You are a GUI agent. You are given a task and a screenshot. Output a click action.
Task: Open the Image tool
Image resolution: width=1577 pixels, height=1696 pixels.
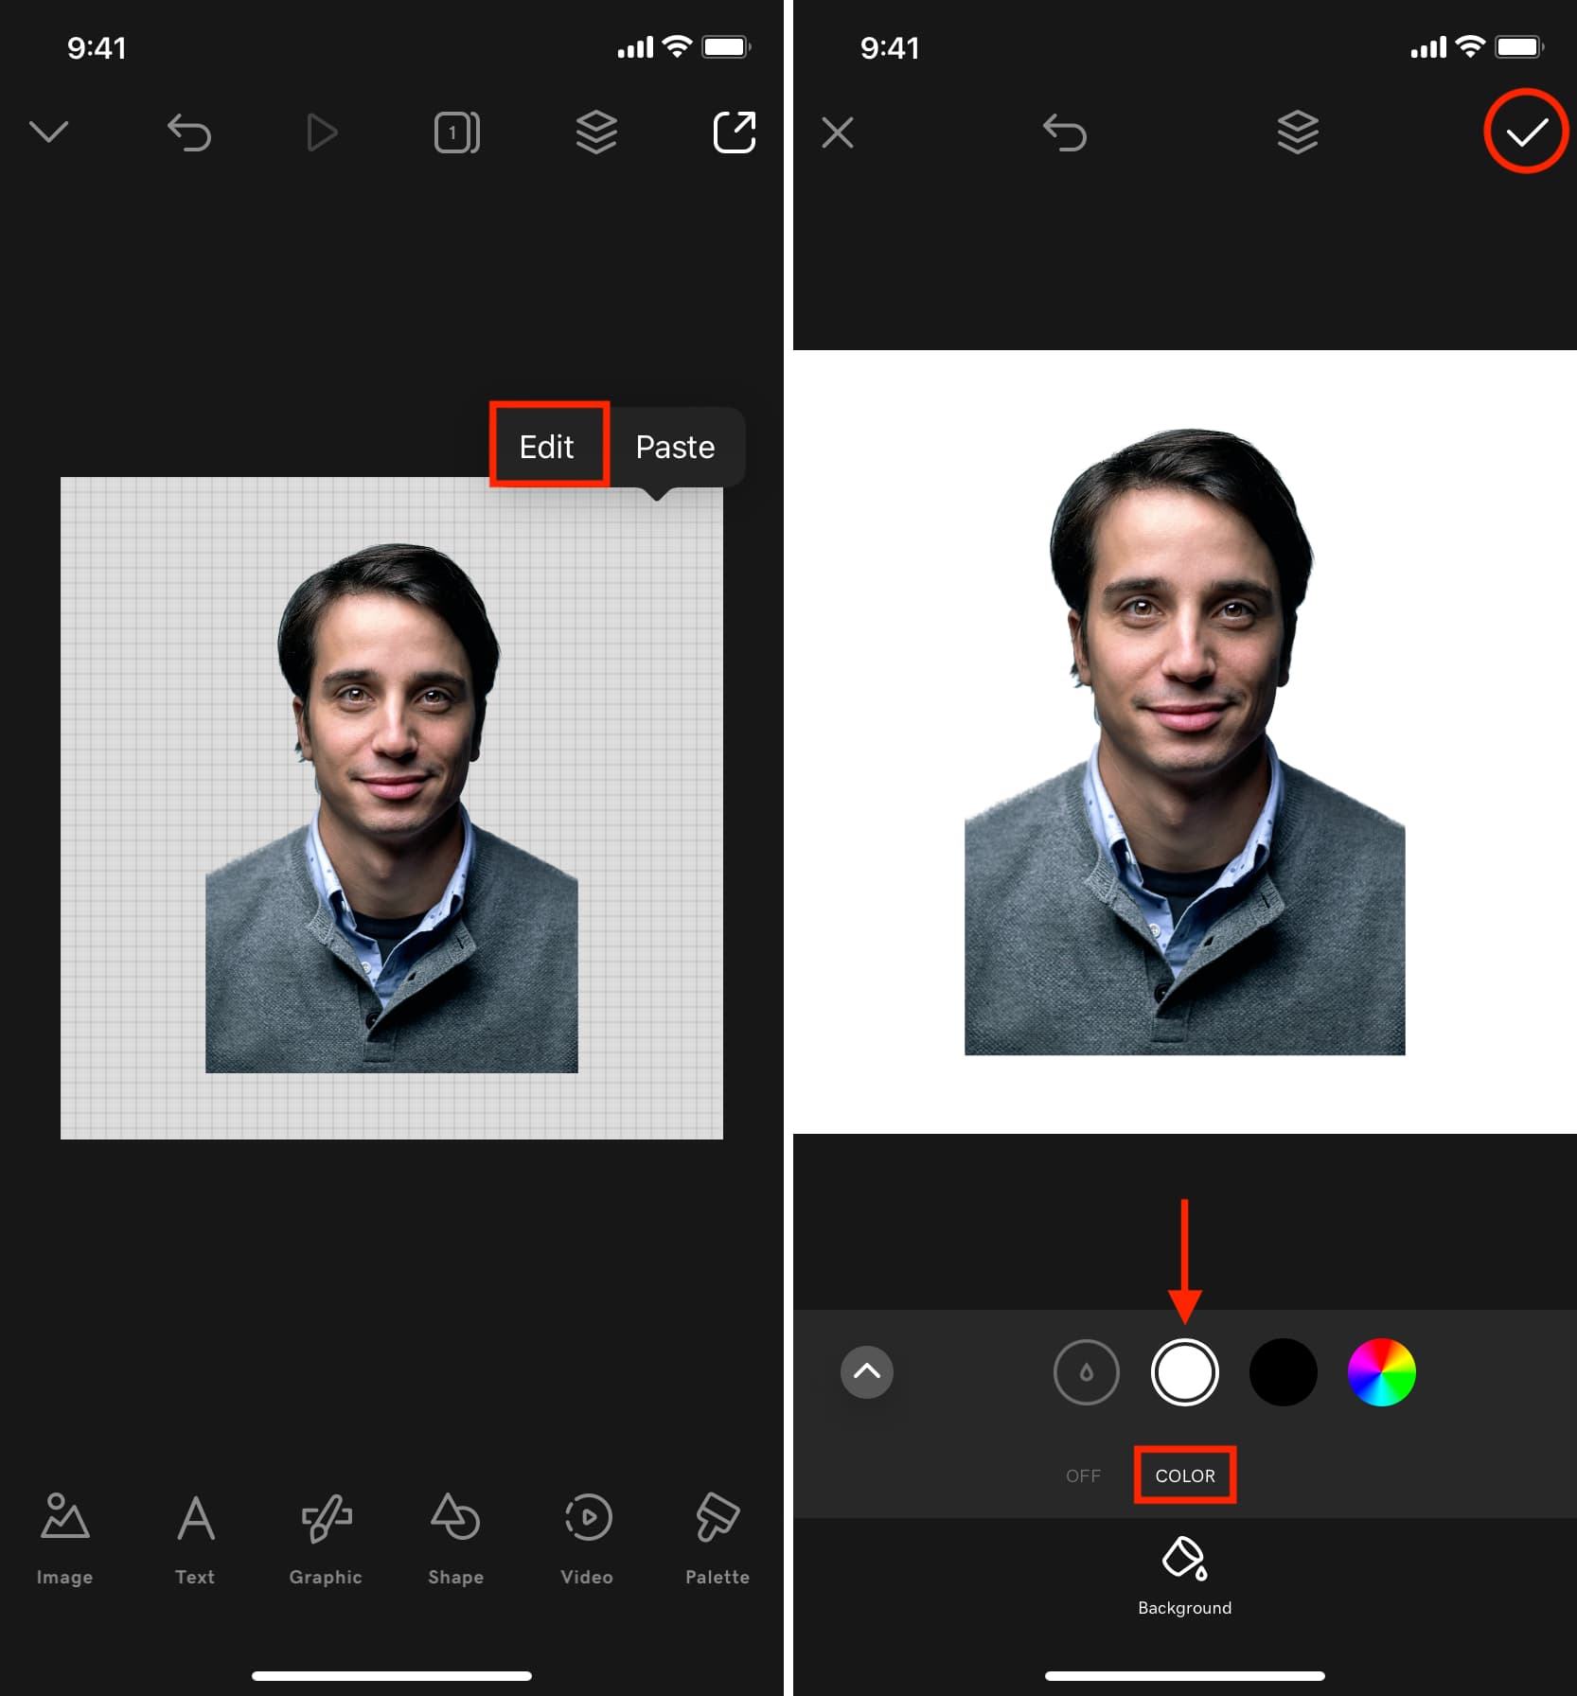65,1539
